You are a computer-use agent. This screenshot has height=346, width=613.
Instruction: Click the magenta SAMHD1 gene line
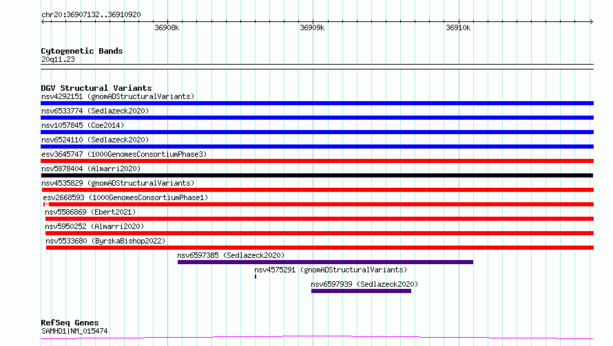coord(317,337)
